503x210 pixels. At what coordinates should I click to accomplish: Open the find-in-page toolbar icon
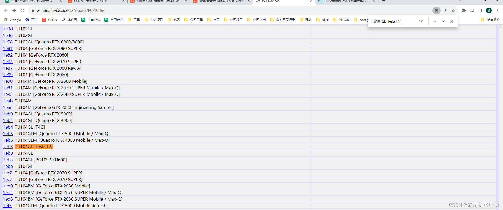pyautogui.click(x=436, y=10)
